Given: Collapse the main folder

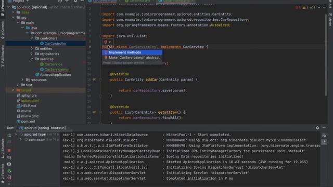Looking at the screenshot, I should [x=18, y=23].
